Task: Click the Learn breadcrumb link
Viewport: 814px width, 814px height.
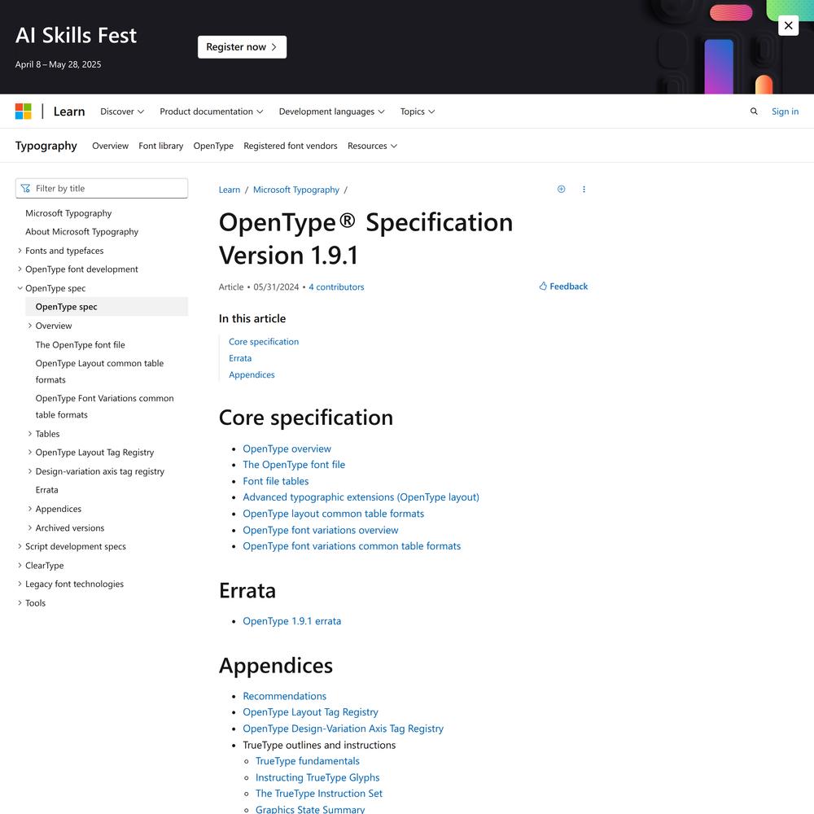Action: pyautogui.click(x=230, y=190)
